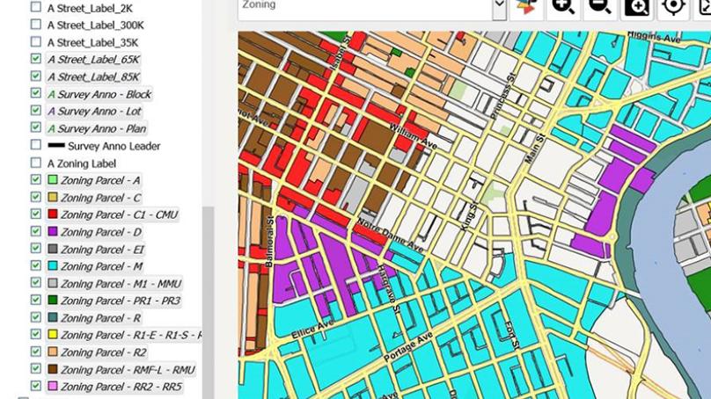The width and height of the screenshot is (711, 399).
Task: Activate the zoom-to-area box tool
Action: 636,7
